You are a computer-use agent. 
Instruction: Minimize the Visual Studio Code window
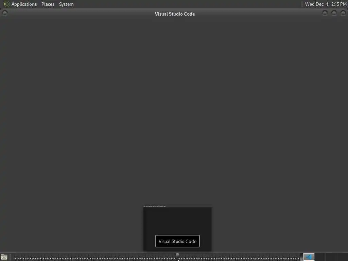325,14
